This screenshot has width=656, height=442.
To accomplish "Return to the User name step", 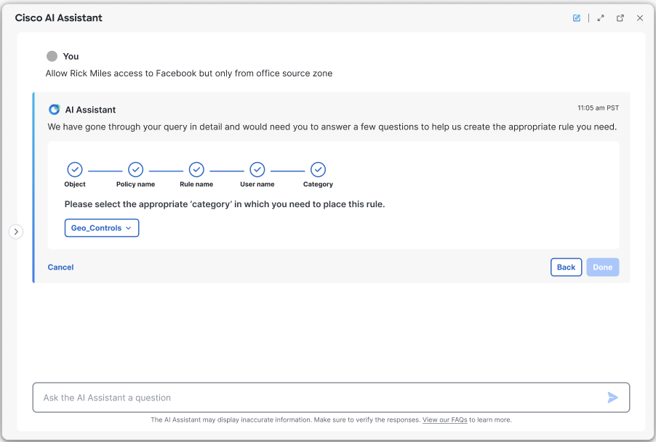I will 257,169.
